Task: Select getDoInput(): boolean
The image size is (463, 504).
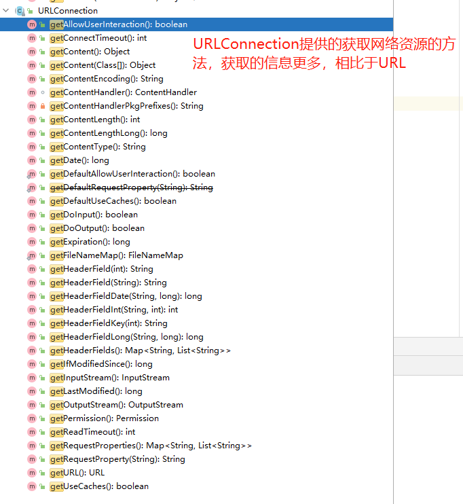Action: coord(94,215)
